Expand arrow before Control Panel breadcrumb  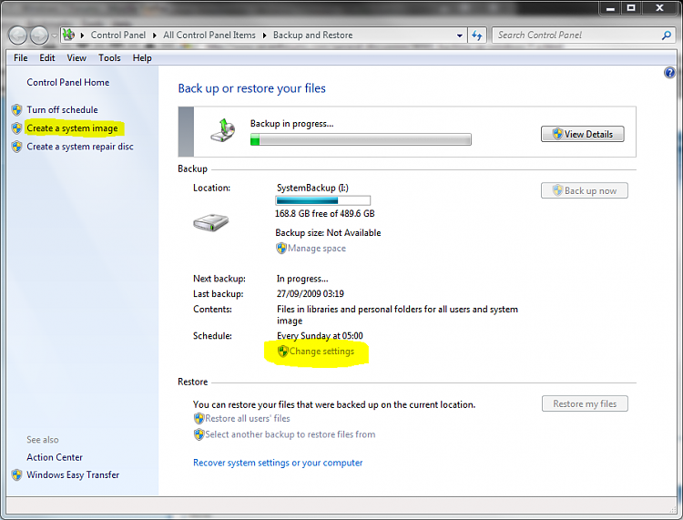point(82,36)
